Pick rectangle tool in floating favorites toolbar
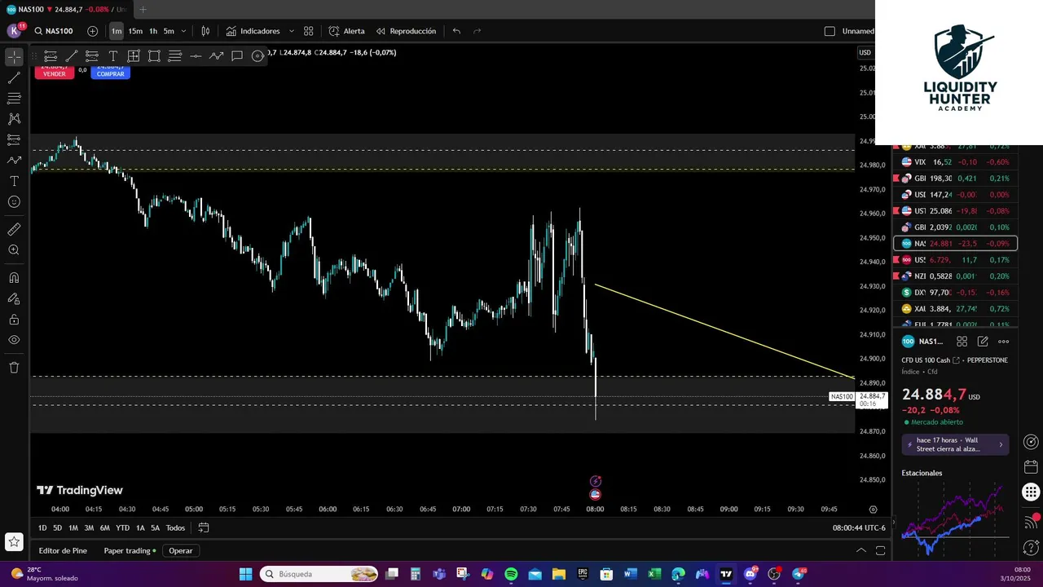This screenshot has height=587, width=1043. pos(154,55)
